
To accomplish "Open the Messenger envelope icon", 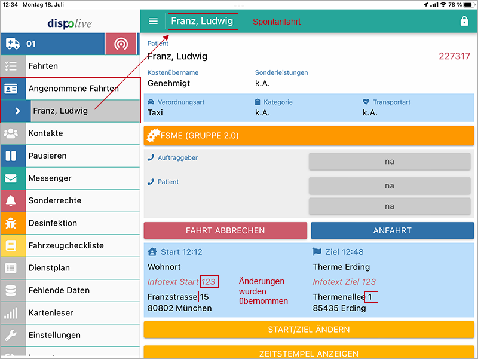I will point(11,178).
